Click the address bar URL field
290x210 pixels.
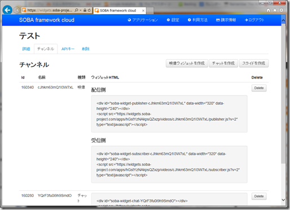click(50, 10)
